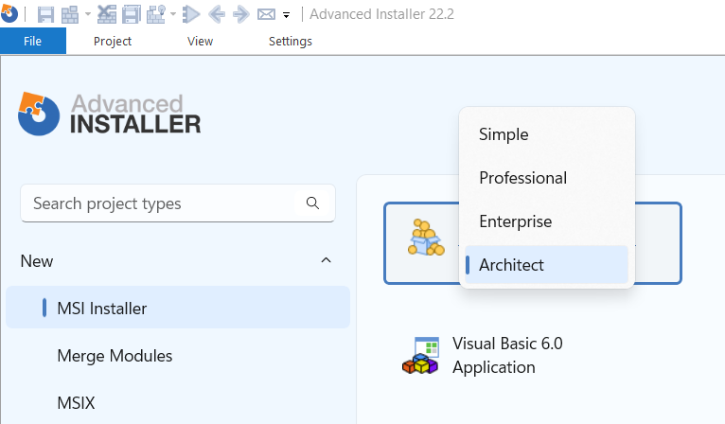Image resolution: width=725 pixels, height=424 pixels.
Task: Click the Advanced Installer application icon
Action: pos(9,14)
